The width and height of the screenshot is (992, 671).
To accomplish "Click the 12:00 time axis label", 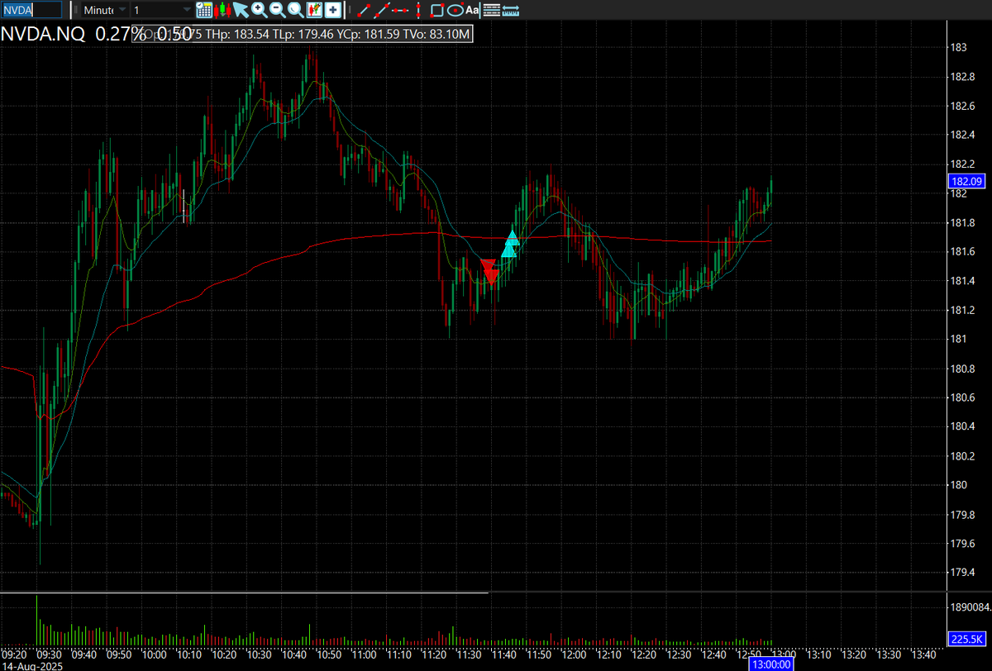I will coord(573,654).
